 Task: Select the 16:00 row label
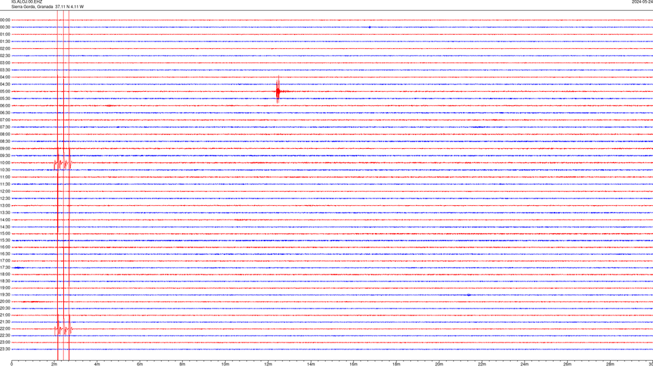click(5, 247)
